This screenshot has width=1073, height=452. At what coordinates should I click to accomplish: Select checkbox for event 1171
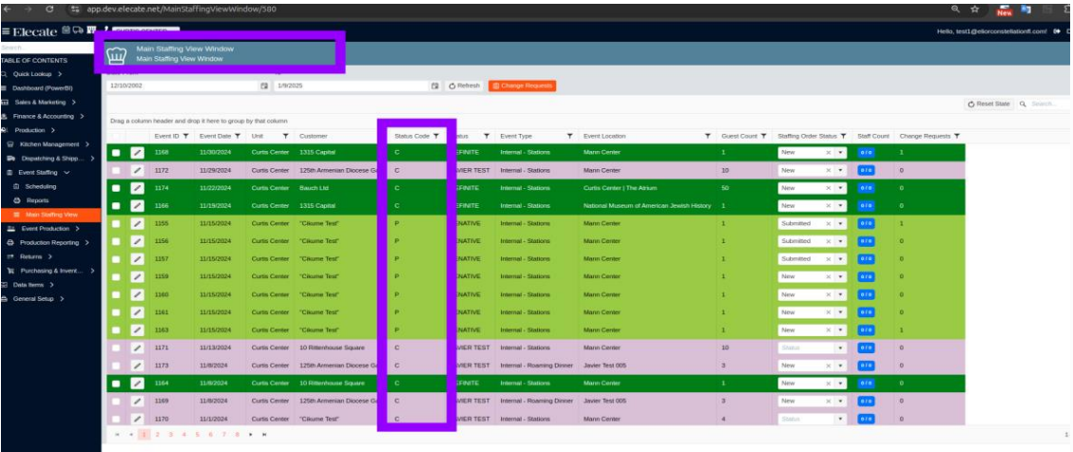tap(116, 348)
